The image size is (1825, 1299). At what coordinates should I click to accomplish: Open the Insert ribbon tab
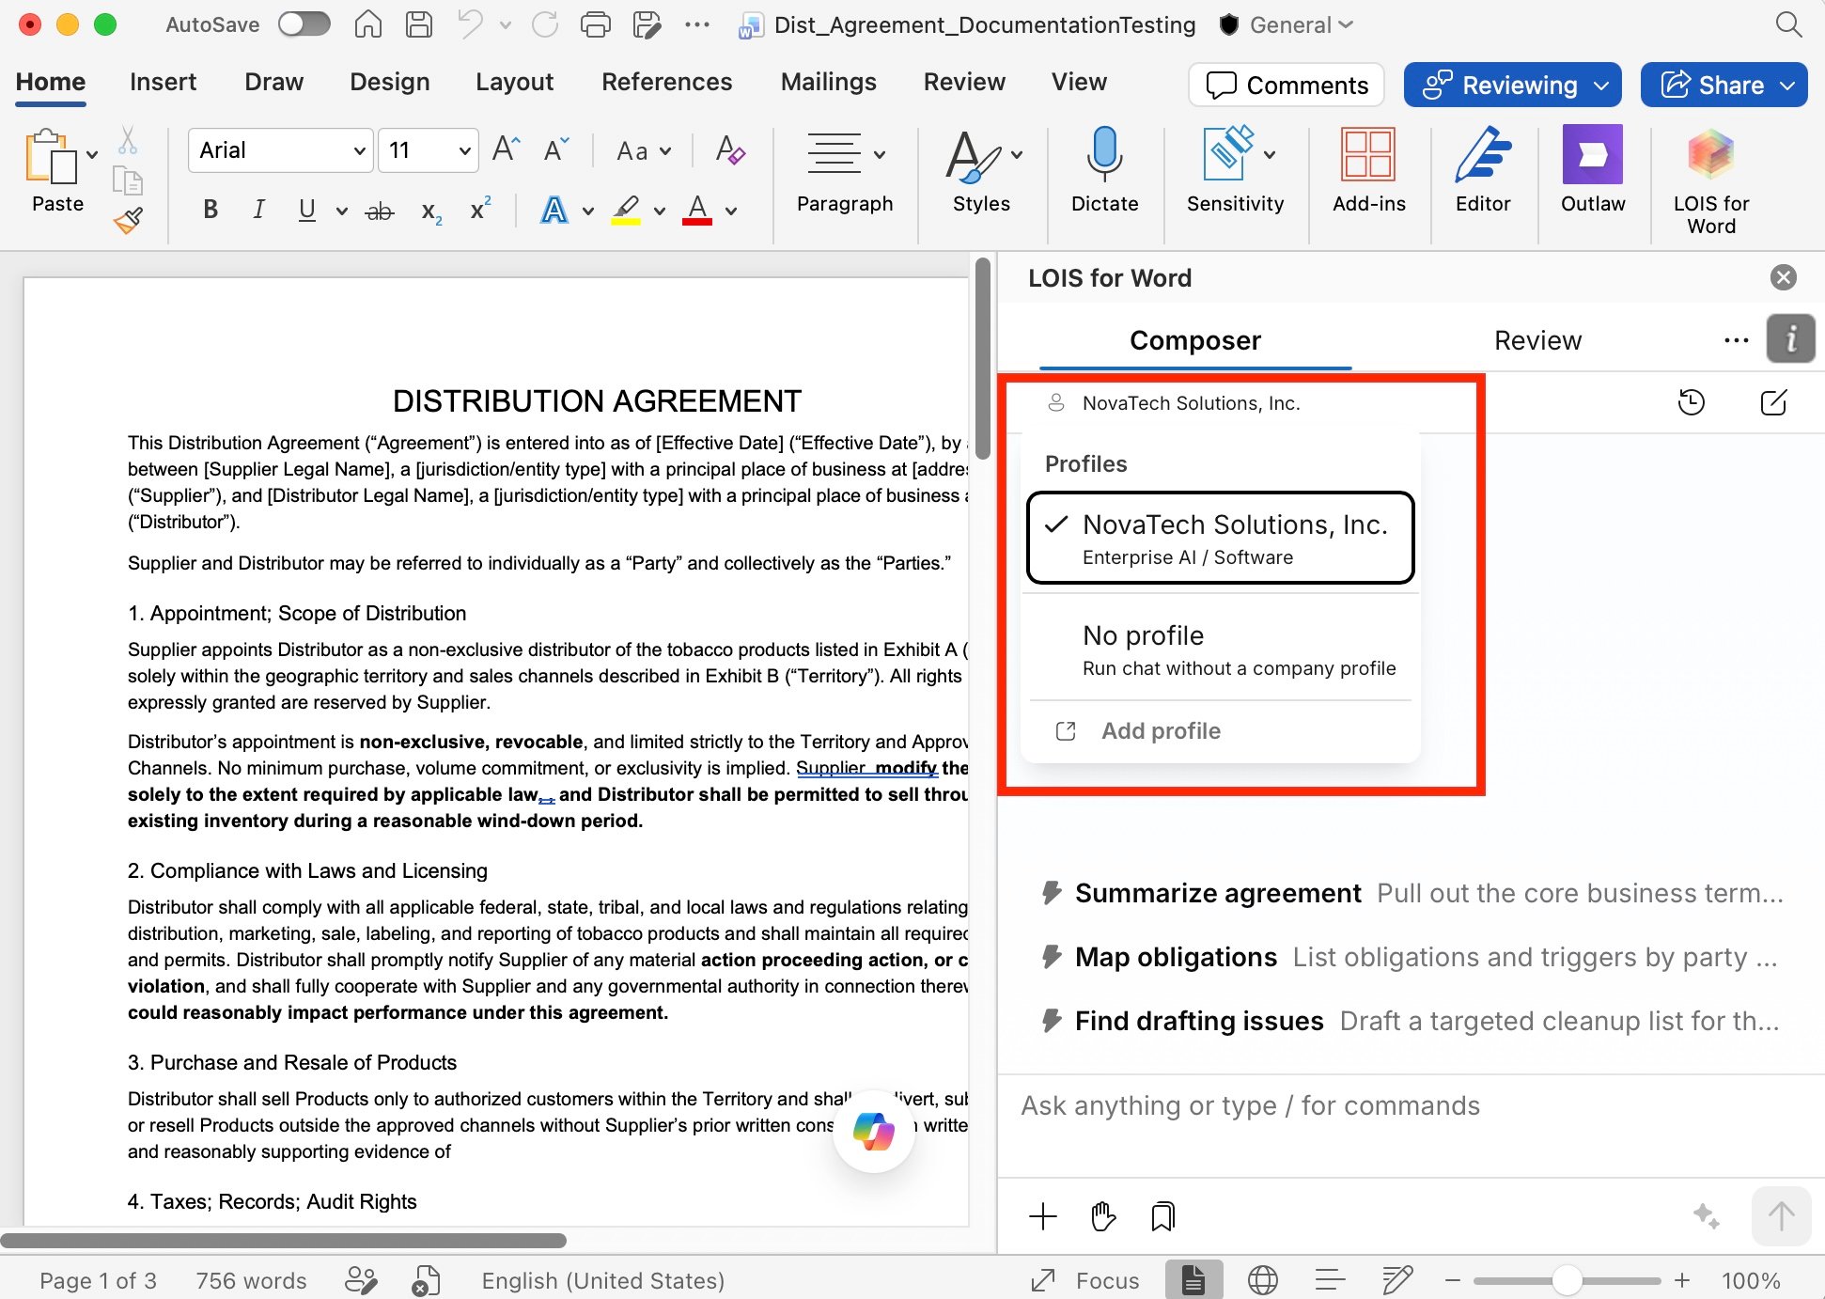pos(164,82)
